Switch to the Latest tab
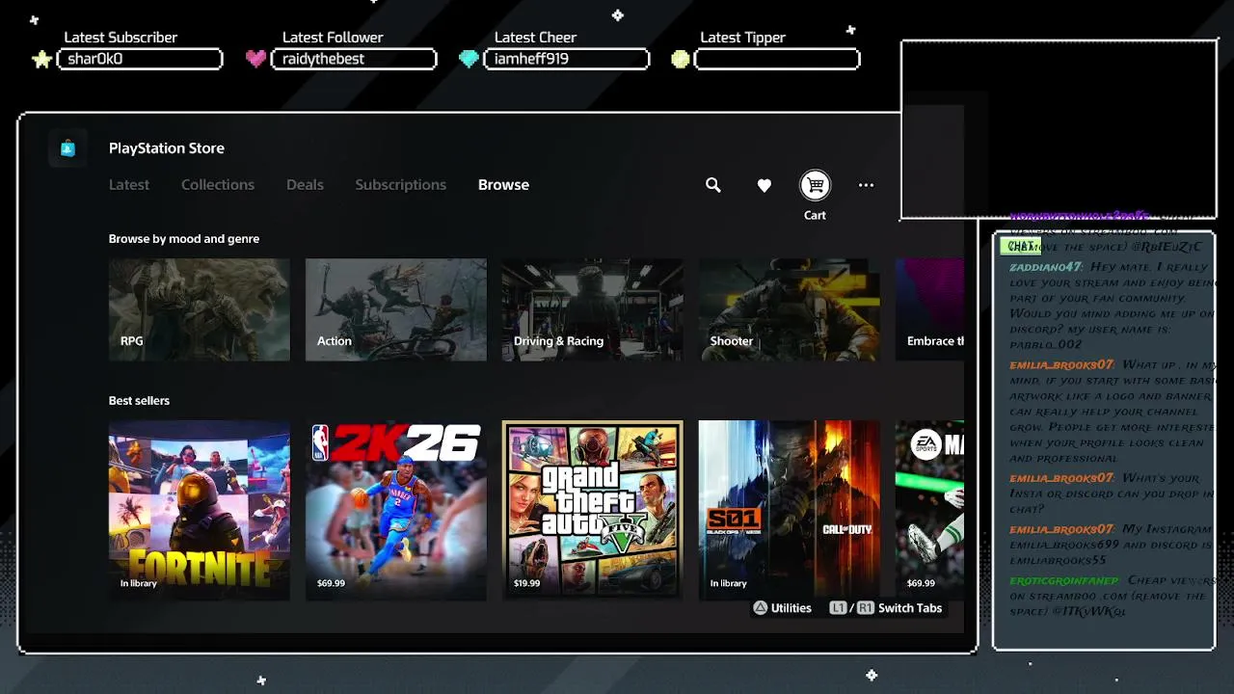 (x=129, y=185)
